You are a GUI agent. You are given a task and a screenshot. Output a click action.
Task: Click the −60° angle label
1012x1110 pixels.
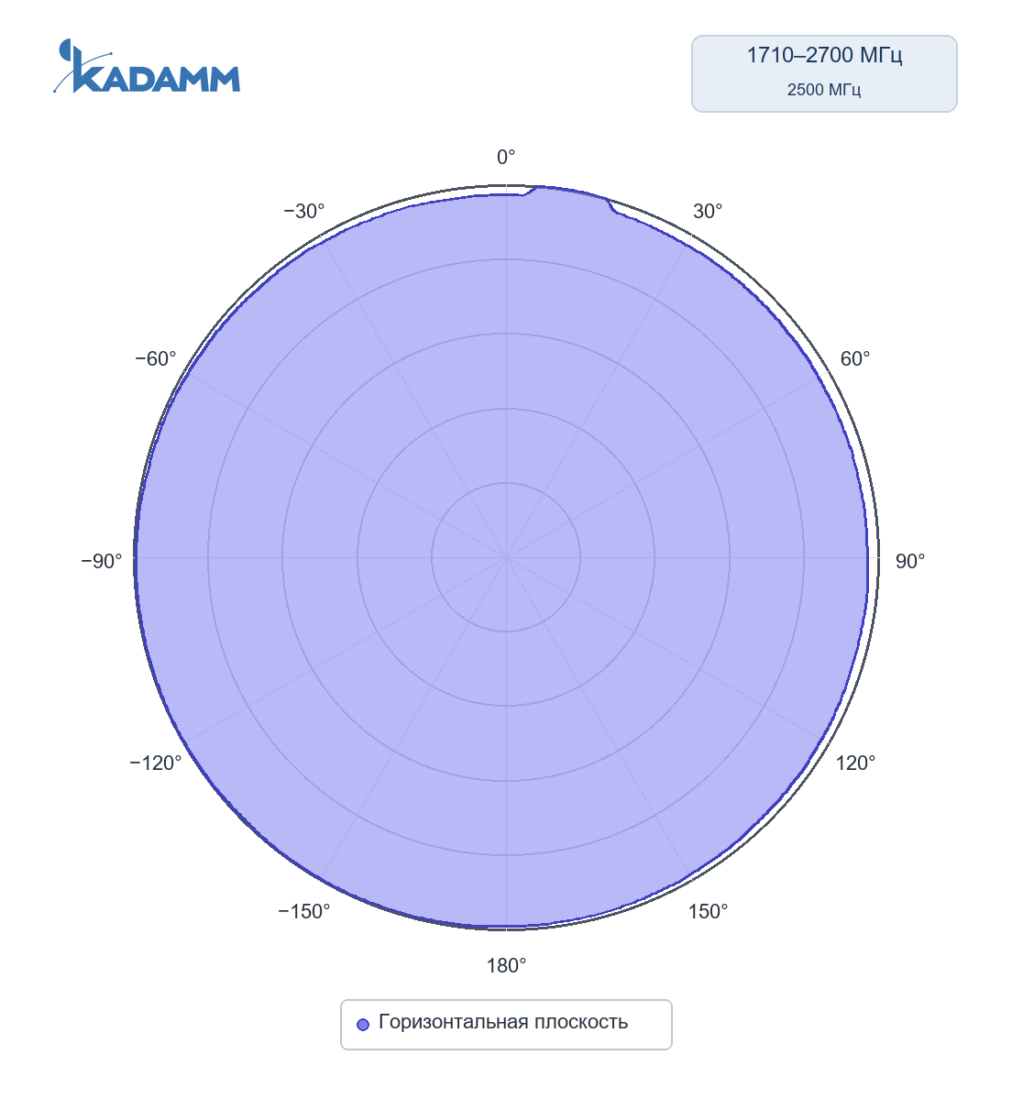[156, 359]
